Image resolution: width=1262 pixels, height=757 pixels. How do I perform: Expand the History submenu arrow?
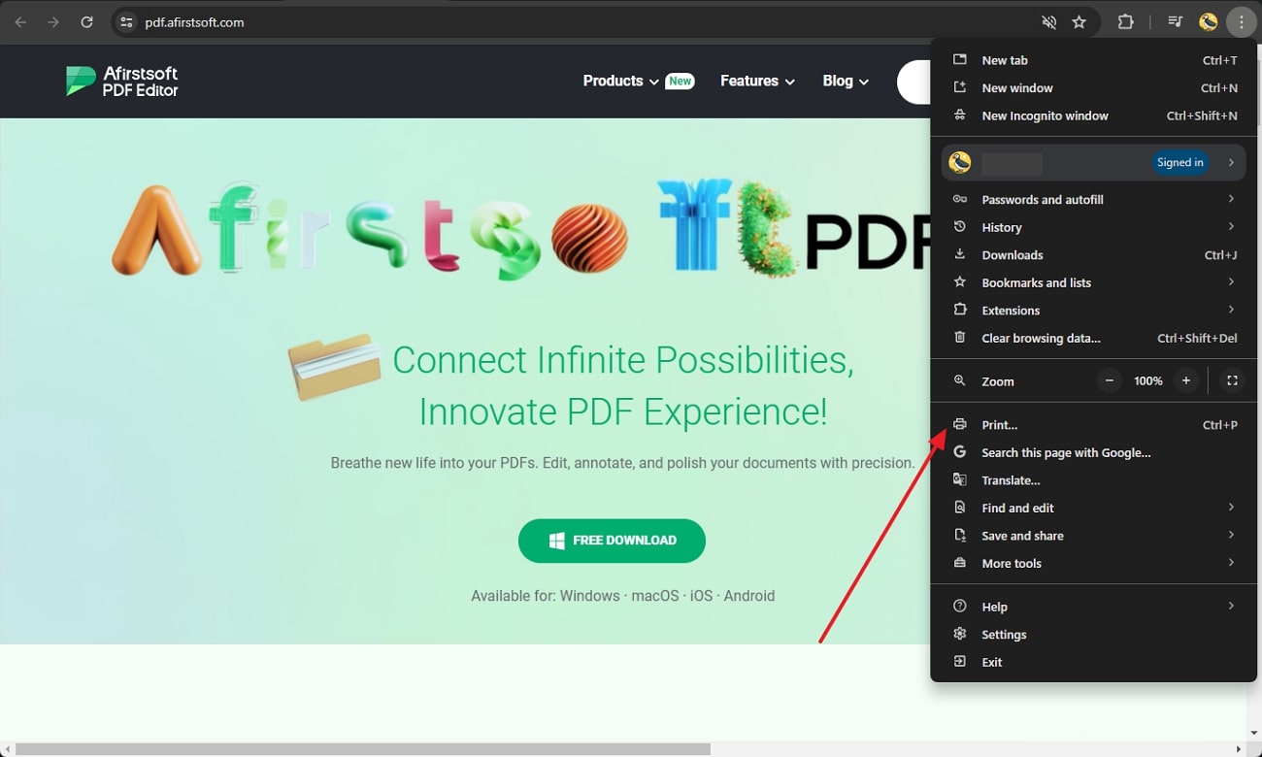pos(1231,226)
